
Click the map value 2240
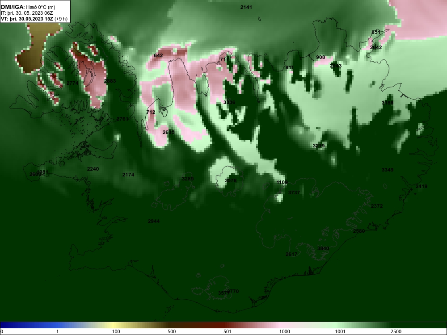pos(93,169)
